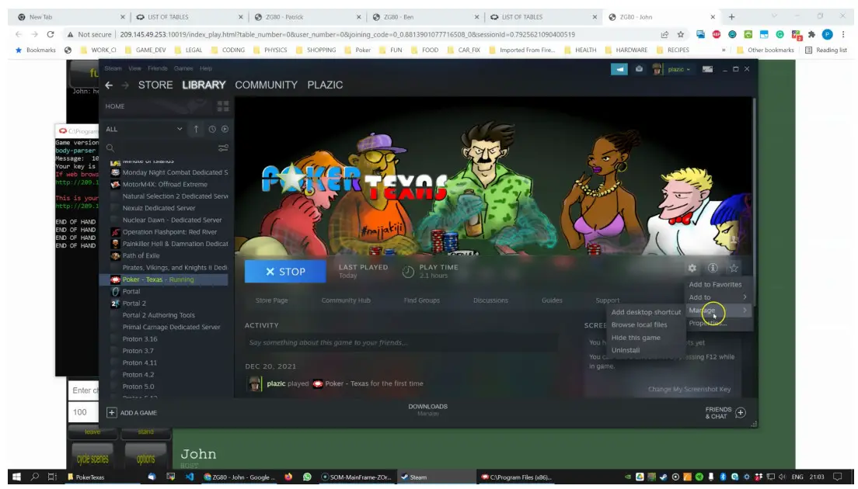858x489 pixels.
Task: Click the Steam back navigation arrow
Action: (x=110, y=85)
